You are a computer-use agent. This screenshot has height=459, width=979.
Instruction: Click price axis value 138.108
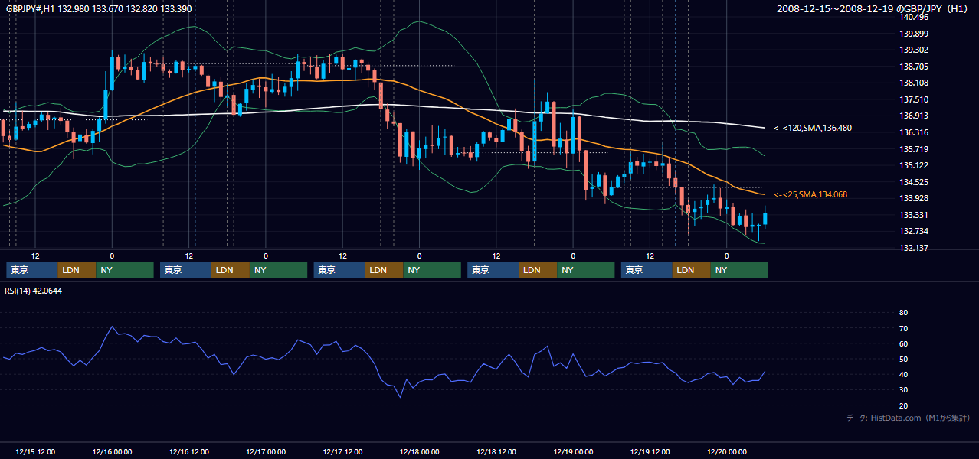click(915, 83)
